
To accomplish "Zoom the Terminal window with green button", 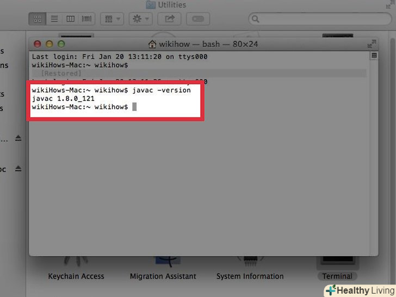I will point(61,44).
